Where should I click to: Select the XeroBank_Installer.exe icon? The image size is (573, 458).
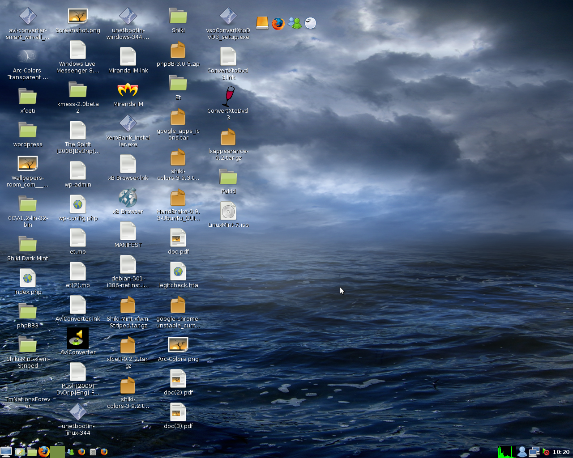(x=128, y=123)
